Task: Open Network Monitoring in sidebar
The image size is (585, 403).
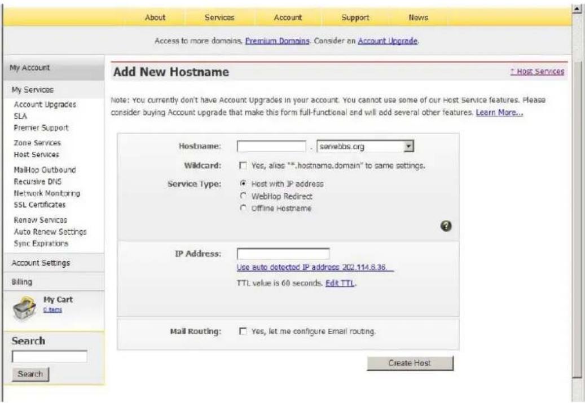Action: (x=47, y=193)
